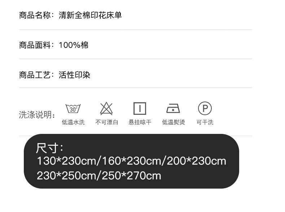This screenshot has width=285, height=212.
Task: Click the 100%棉 fabric value
Action: [x=74, y=45]
